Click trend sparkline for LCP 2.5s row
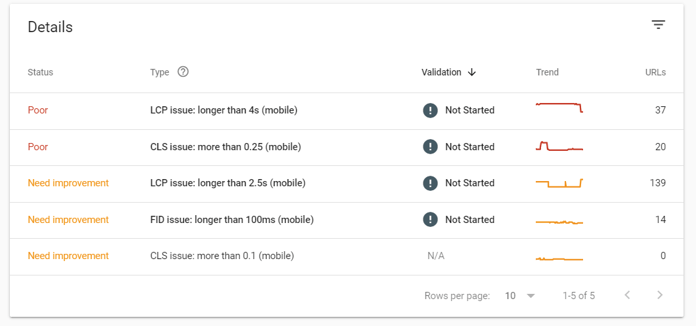 [559, 183]
